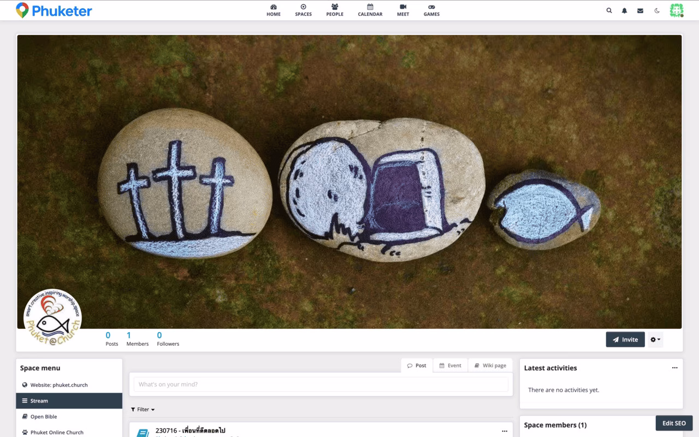699x437 pixels.
Task: Click the 230716 post title
Action: tap(190, 430)
